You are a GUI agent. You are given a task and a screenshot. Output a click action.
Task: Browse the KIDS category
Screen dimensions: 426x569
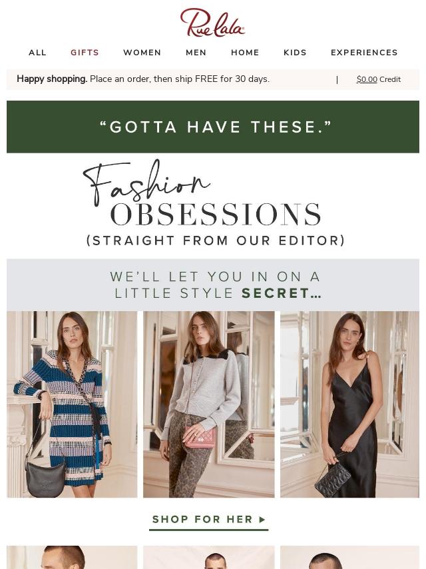pos(295,53)
